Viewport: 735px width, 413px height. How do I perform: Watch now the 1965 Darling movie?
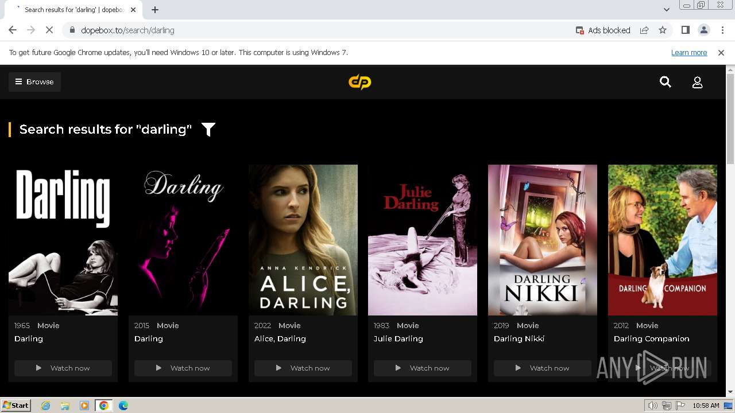coord(63,368)
